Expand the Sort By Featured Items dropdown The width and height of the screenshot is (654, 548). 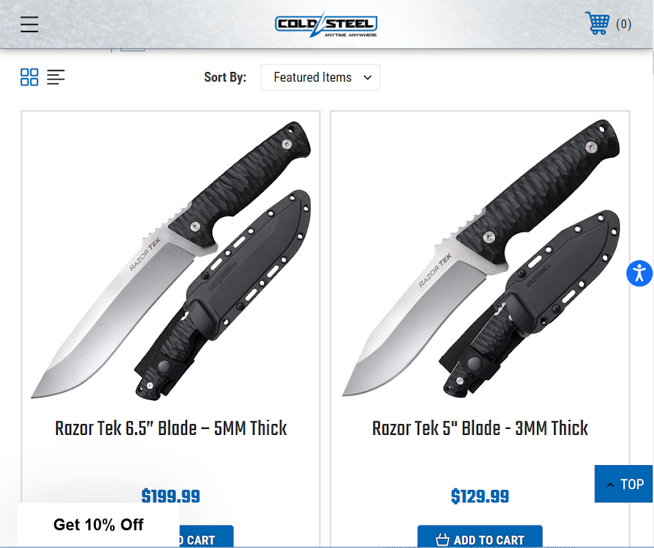(320, 77)
